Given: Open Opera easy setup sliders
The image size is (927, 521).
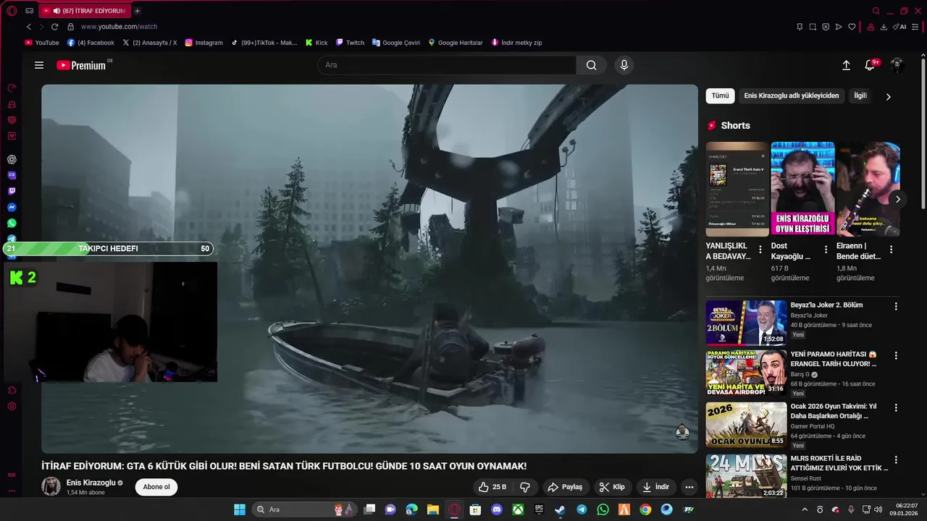Looking at the screenshot, I should 915,27.
